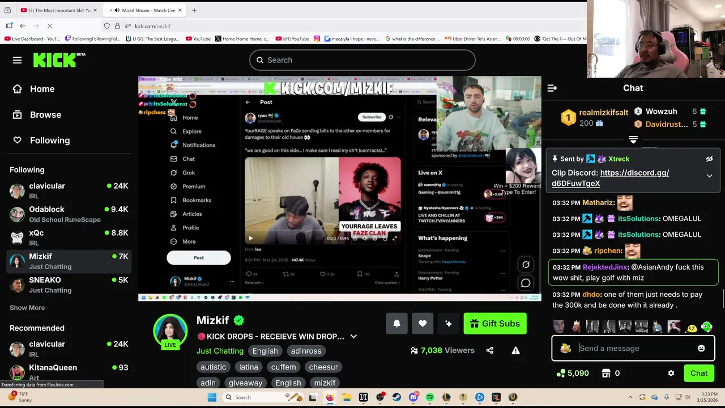Hide the pinned message
The width and height of the screenshot is (725, 408).
point(709,159)
